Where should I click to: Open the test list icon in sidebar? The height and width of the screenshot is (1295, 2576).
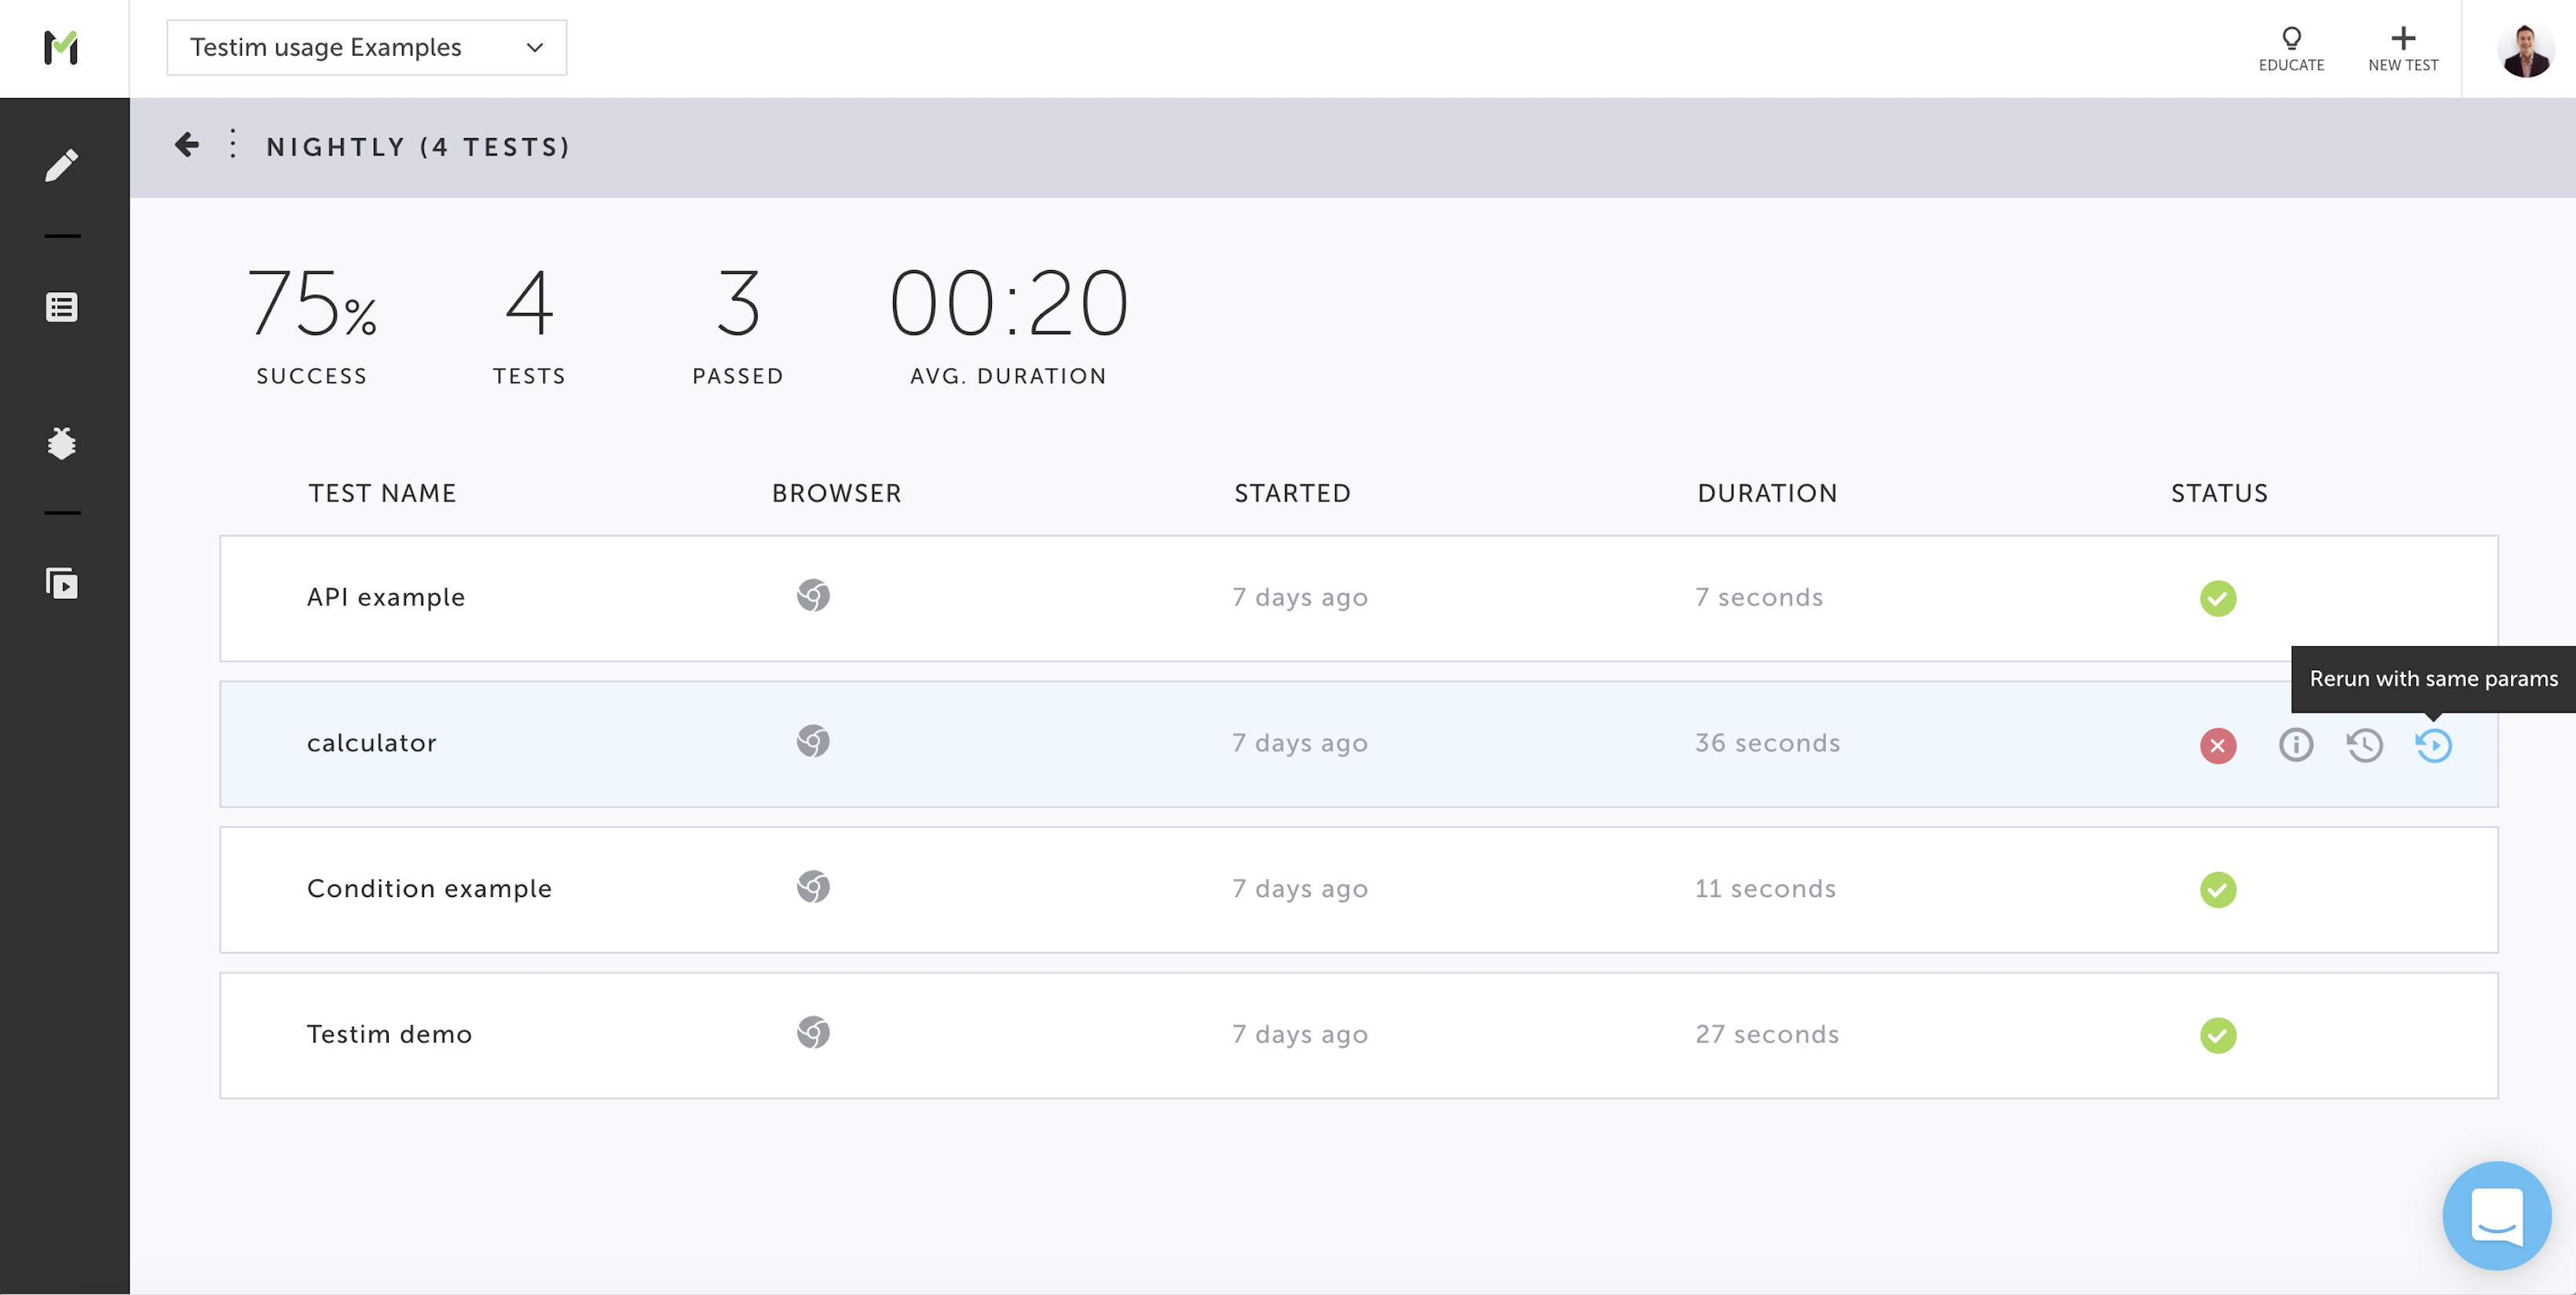point(62,307)
